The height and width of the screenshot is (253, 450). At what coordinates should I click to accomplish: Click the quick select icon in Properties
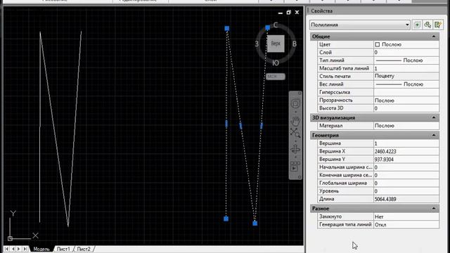(438, 25)
